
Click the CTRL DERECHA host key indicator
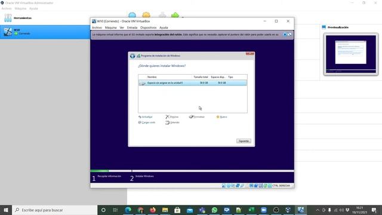pyautogui.click(x=281, y=186)
